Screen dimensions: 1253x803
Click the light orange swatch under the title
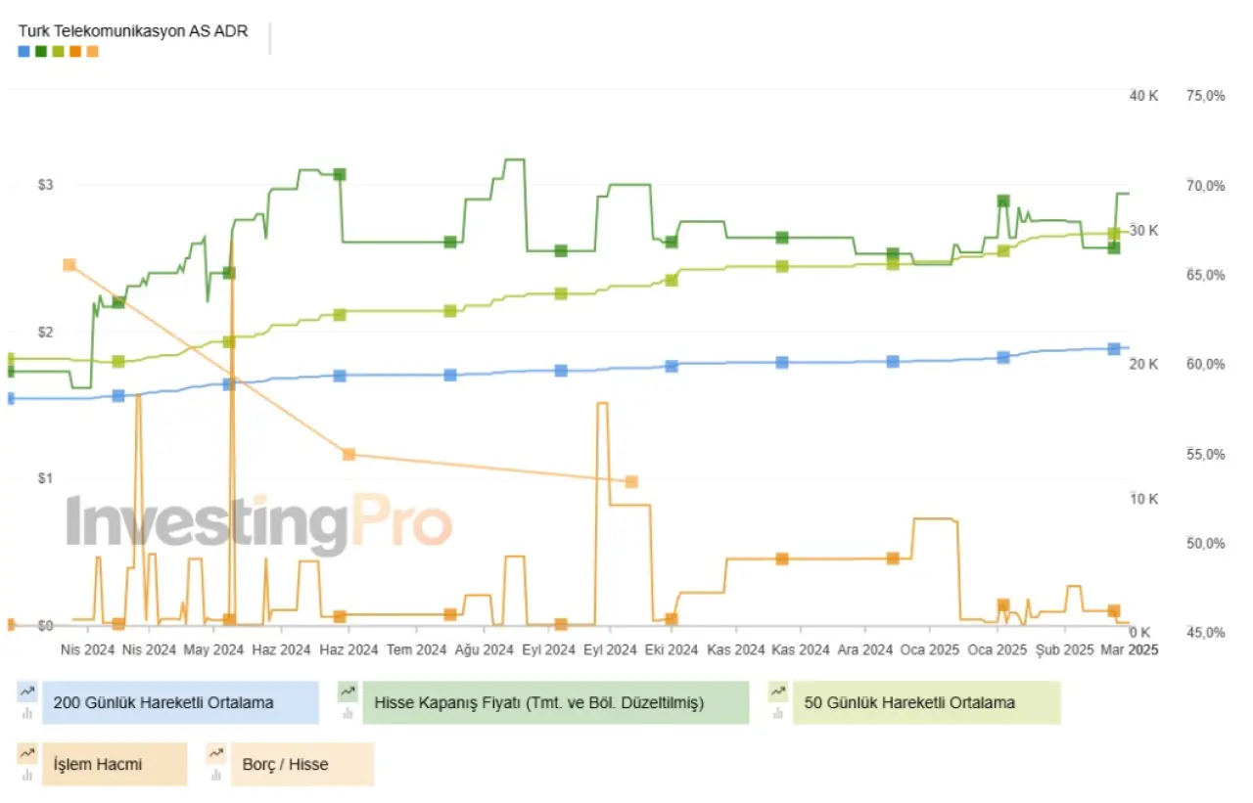pyautogui.click(x=93, y=51)
